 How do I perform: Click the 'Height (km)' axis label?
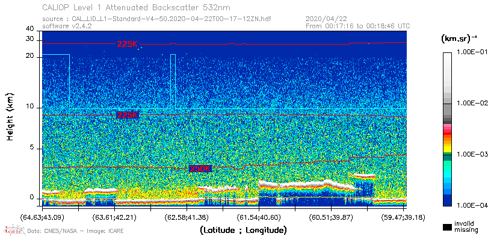tap(10, 116)
